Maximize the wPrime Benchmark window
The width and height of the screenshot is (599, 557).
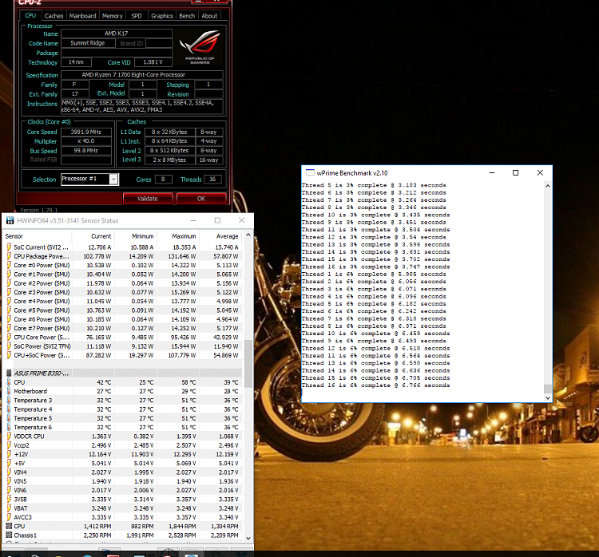(515, 173)
